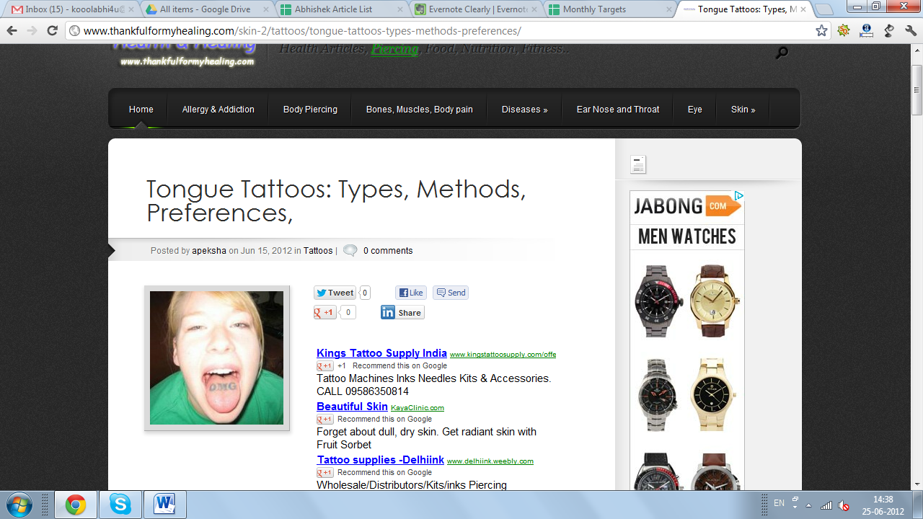Open the site search magnifier icon
The width and height of the screenshot is (923, 519).
(x=782, y=53)
